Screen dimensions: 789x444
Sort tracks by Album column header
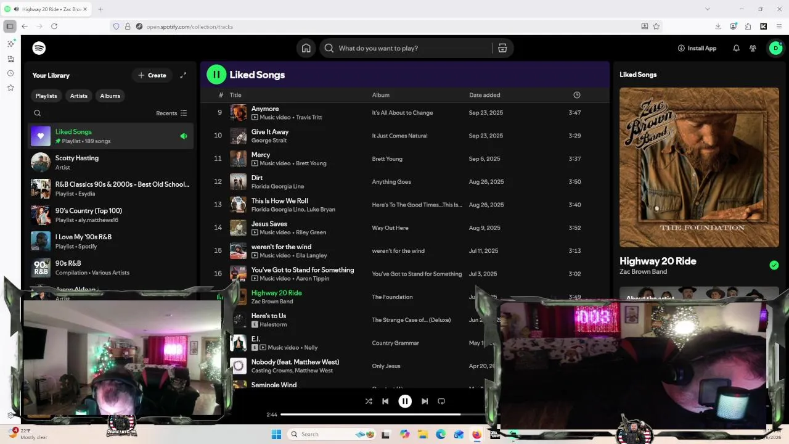pyautogui.click(x=380, y=95)
